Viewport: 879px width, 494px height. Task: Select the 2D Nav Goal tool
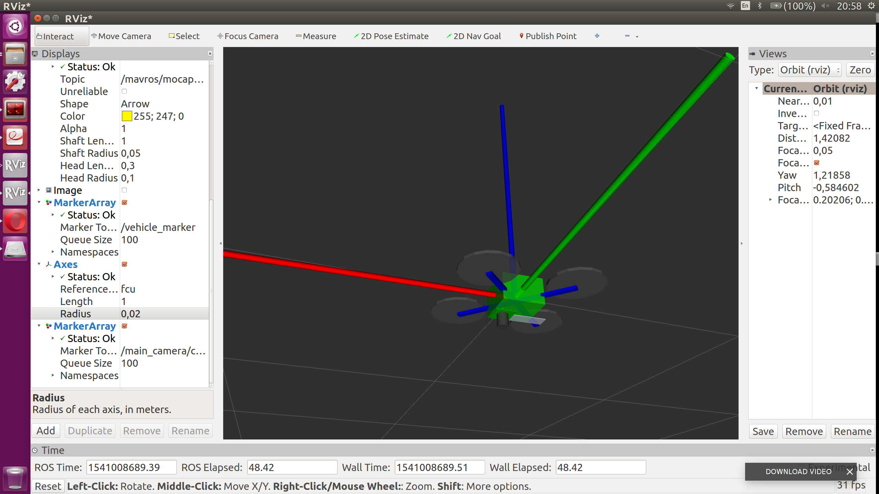click(x=473, y=36)
